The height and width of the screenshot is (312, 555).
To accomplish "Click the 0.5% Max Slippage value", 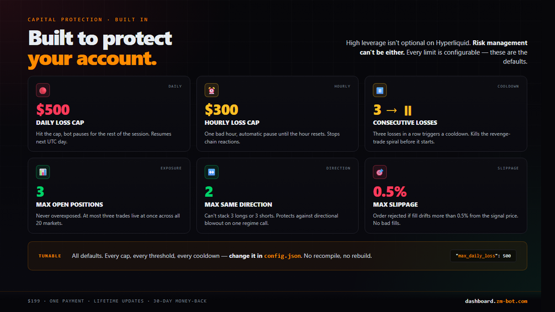I will pos(390,192).
